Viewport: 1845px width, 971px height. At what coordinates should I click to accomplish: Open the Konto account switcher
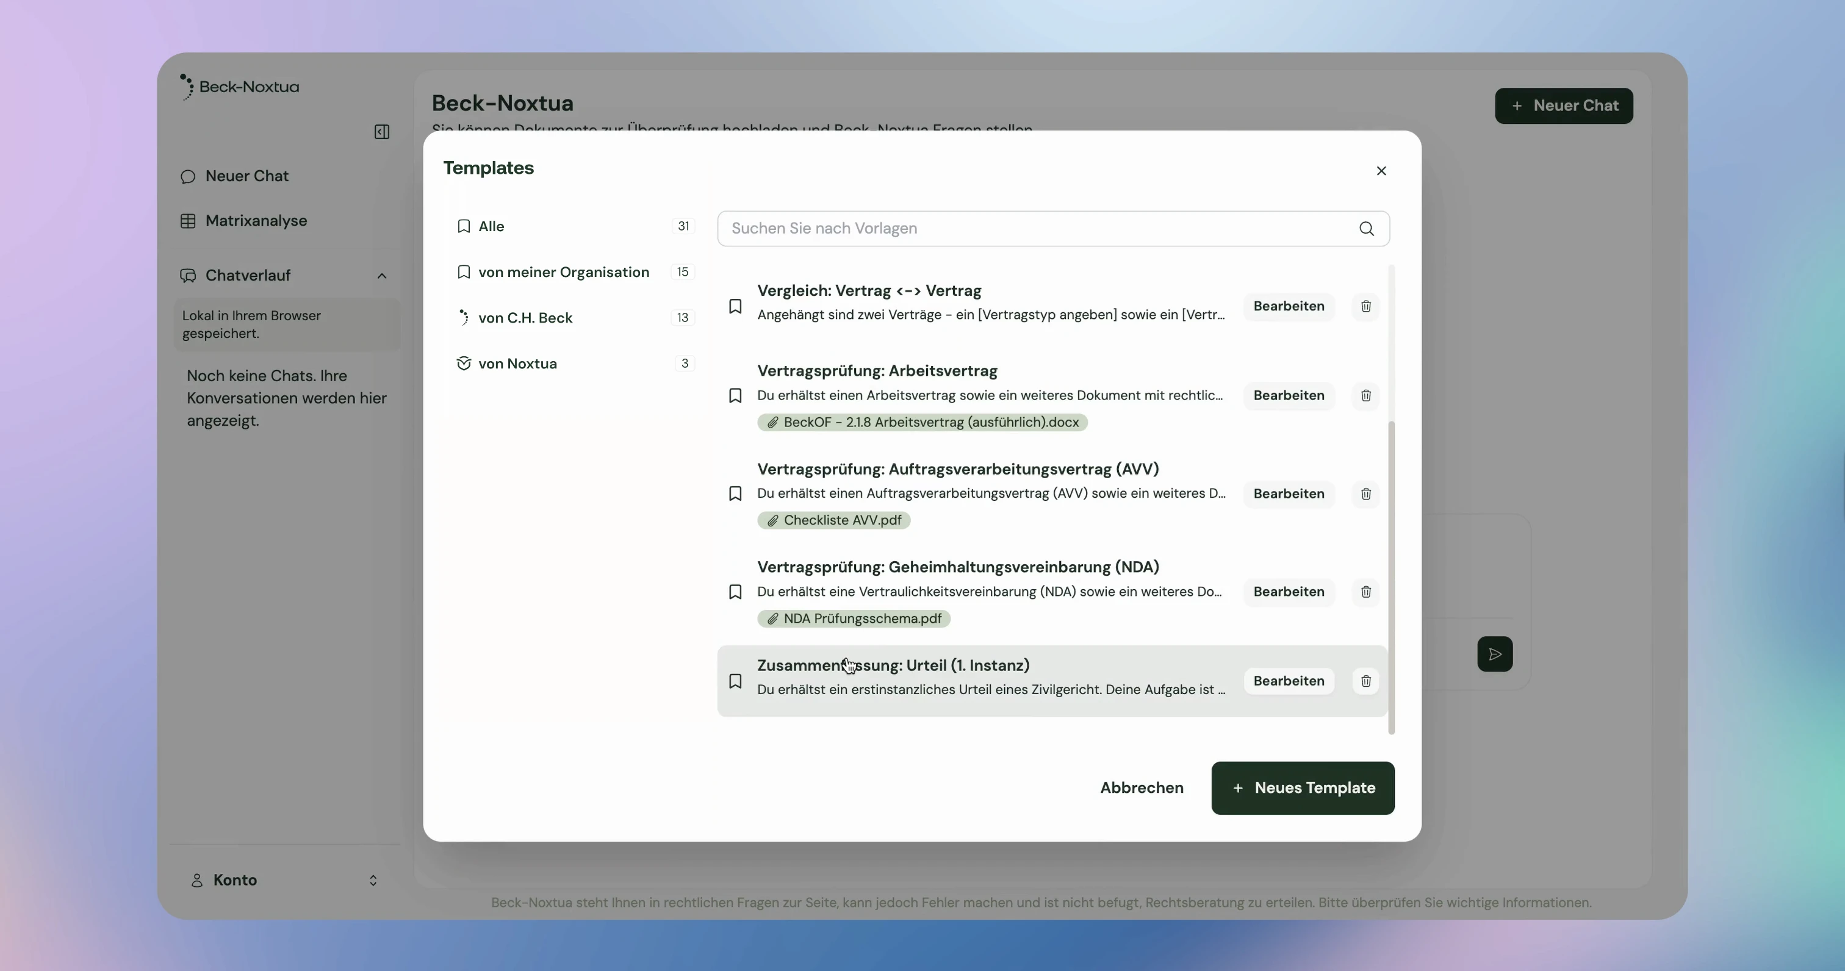pyautogui.click(x=284, y=880)
